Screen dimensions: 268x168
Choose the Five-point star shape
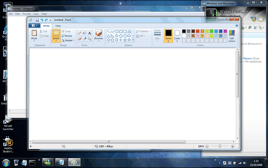(125, 40)
